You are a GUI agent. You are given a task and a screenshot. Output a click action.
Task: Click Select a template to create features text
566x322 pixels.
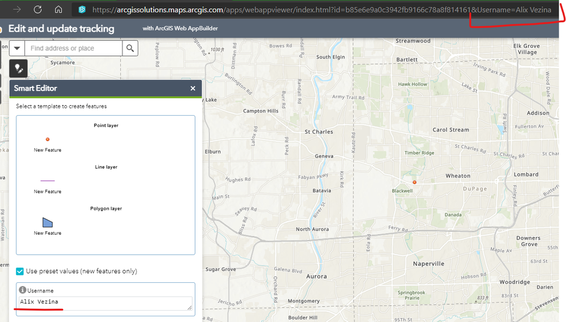tap(61, 106)
